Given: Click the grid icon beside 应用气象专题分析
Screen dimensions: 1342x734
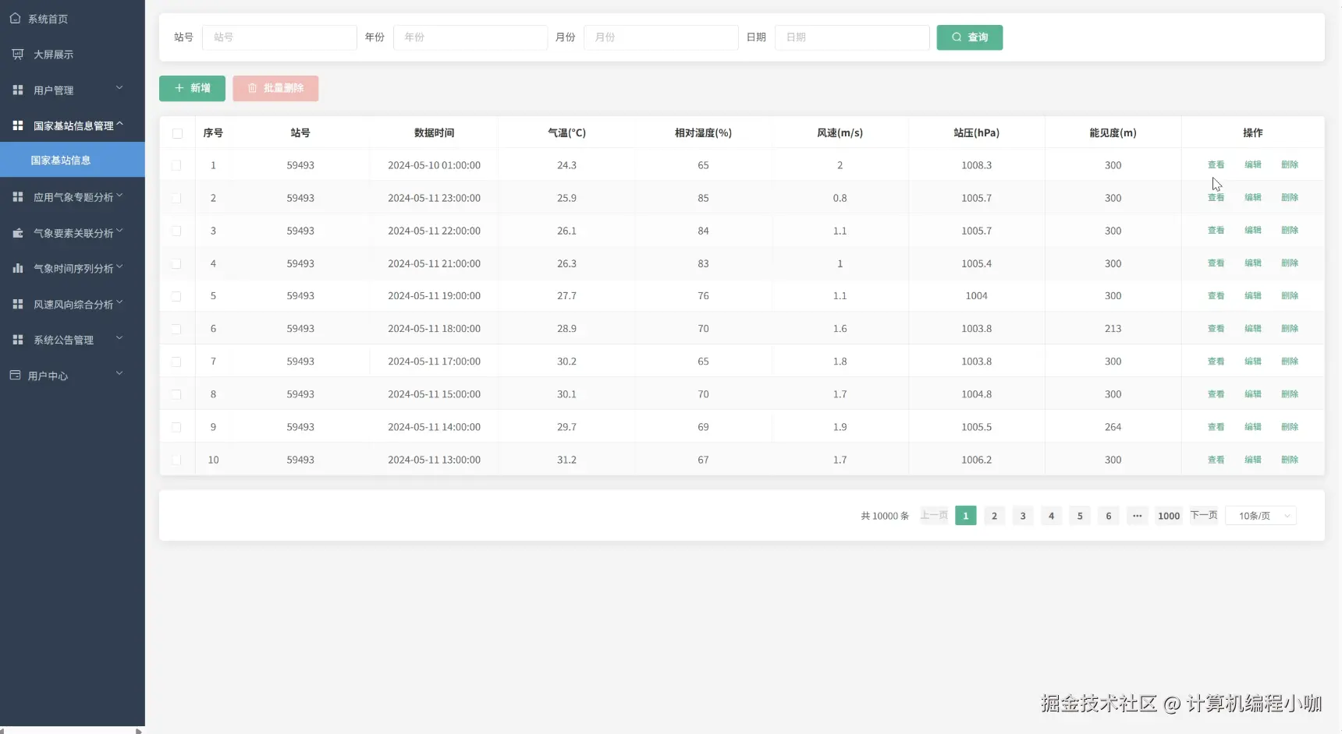Looking at the screenshot, I should 18,196.
